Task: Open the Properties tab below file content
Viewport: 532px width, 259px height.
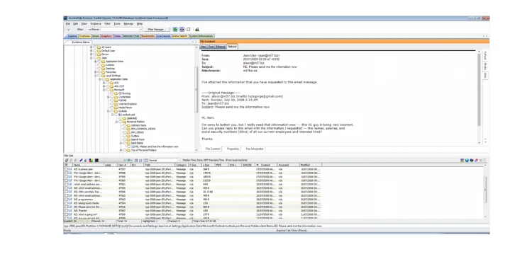Action: point(233,149)
